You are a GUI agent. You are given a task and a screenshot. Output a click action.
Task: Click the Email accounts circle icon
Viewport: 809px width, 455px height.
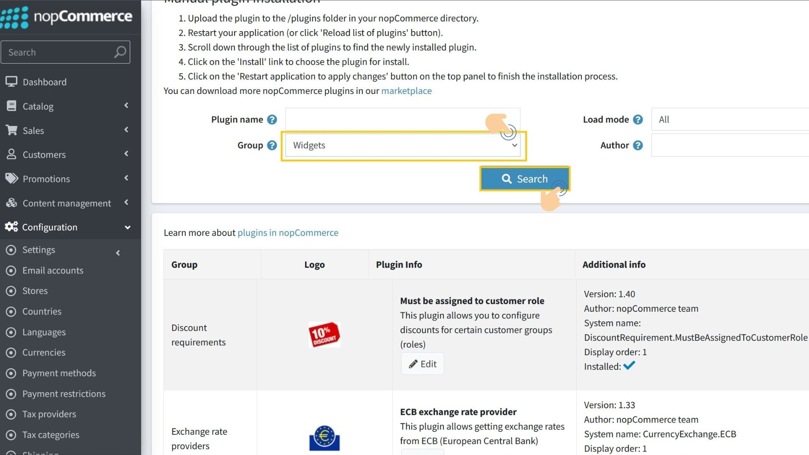pyautogui.click(x=11, y=270)
